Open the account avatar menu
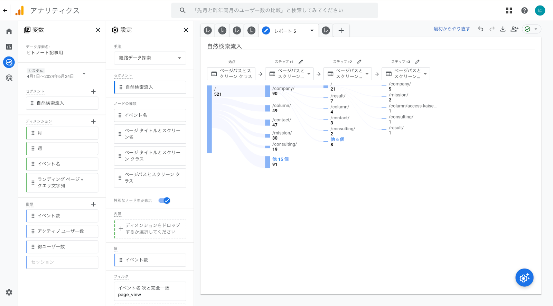Screen dimensions: 553x306 pos(540,11)
